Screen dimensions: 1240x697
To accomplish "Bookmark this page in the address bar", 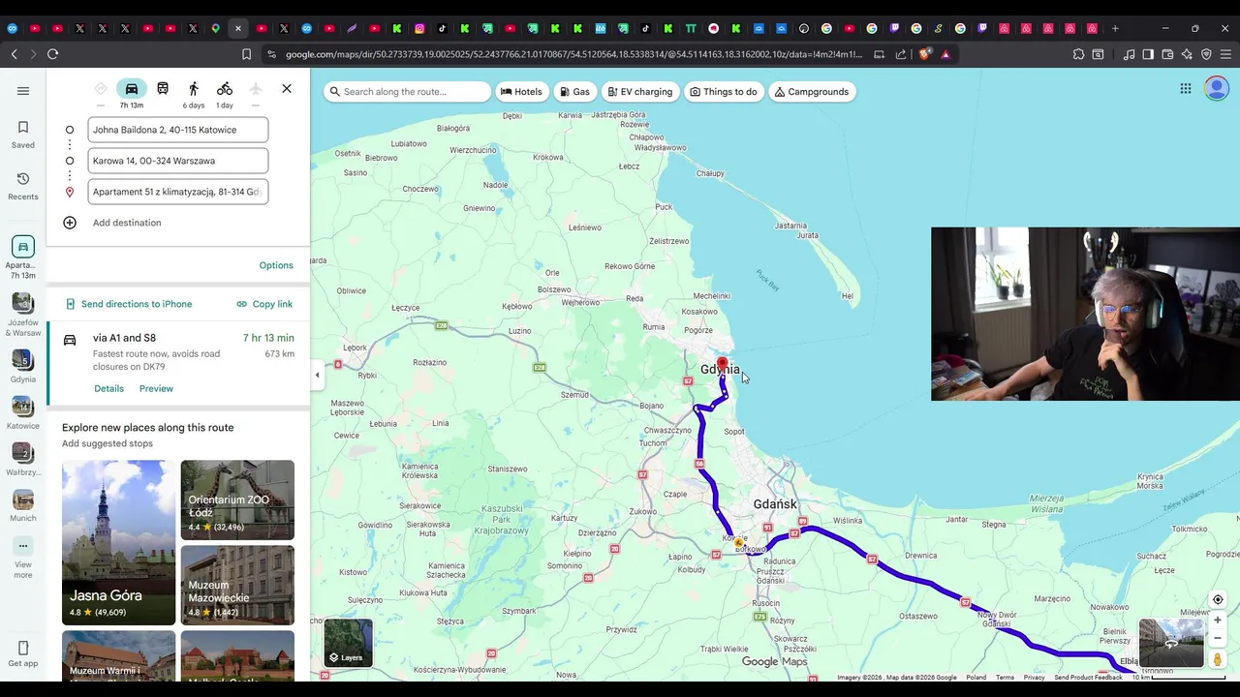I will pos(246,54).
